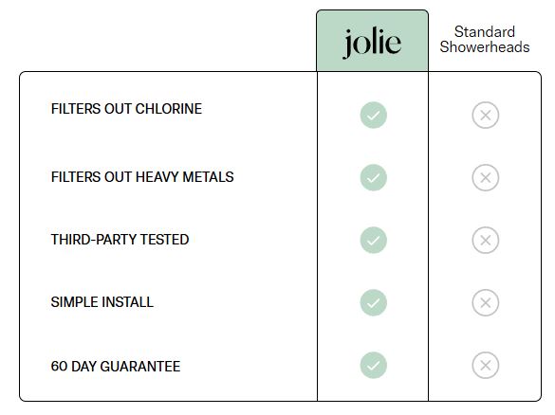The width and height of the screenshot is (555, 415).
Task: Click Standard Showerheads X for Simple Install
Action: tap(486, 302)
